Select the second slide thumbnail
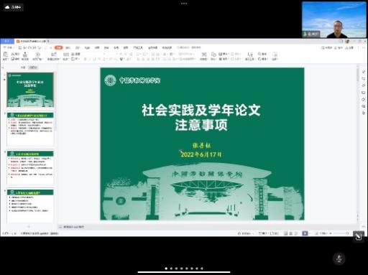The image size is (368, 275). (30, 129)
